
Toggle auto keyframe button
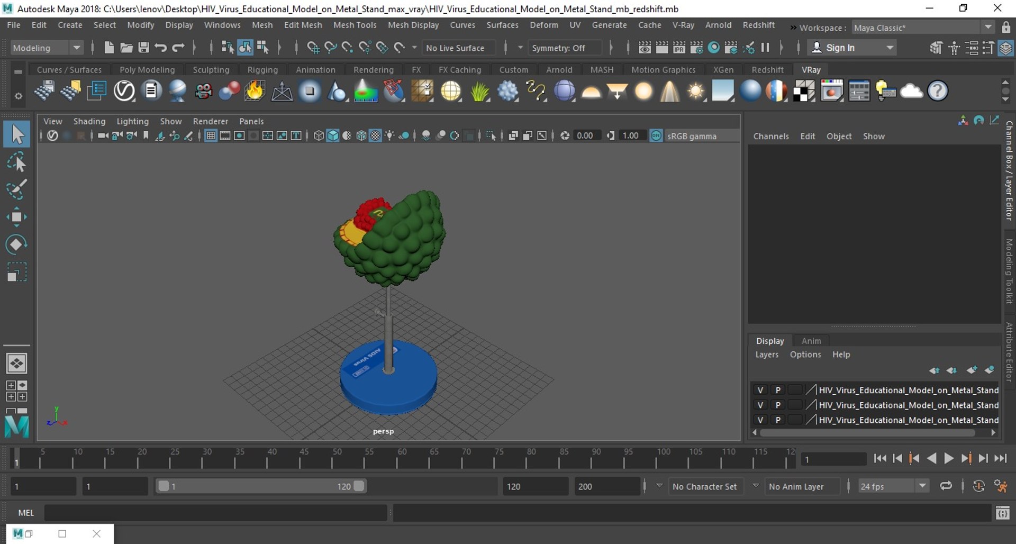click(x=978, y=486)
